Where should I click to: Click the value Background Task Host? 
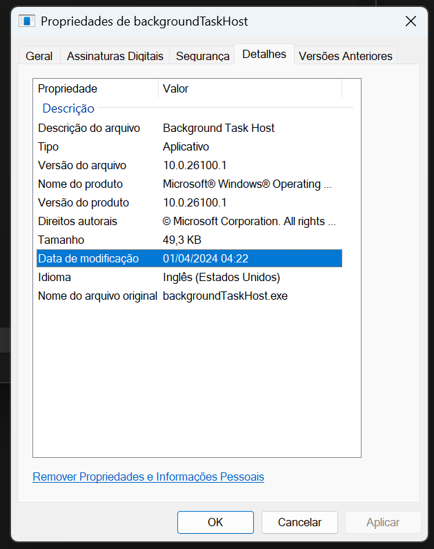click(x=219, y=128)
